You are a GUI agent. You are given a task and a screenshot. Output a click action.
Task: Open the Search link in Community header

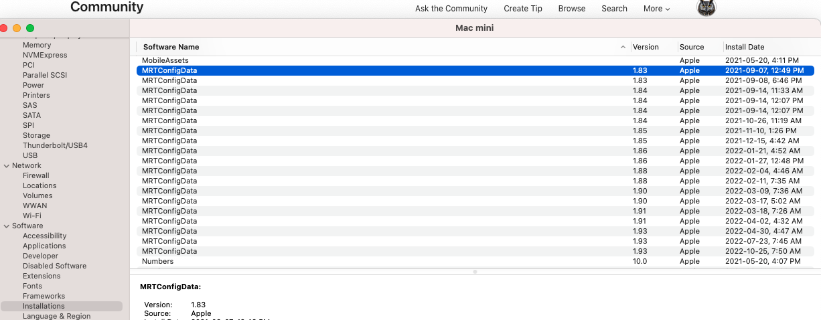(x=614, y=9)
